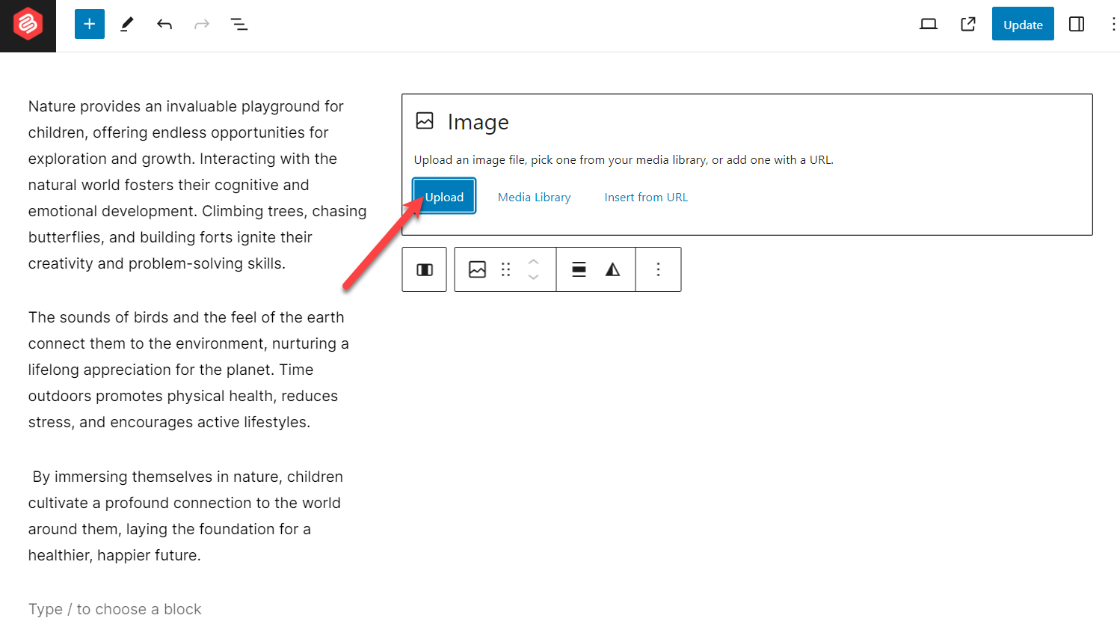Select the parent Column block icon
Screen dimensions: 1120x627
pos(424,269)
